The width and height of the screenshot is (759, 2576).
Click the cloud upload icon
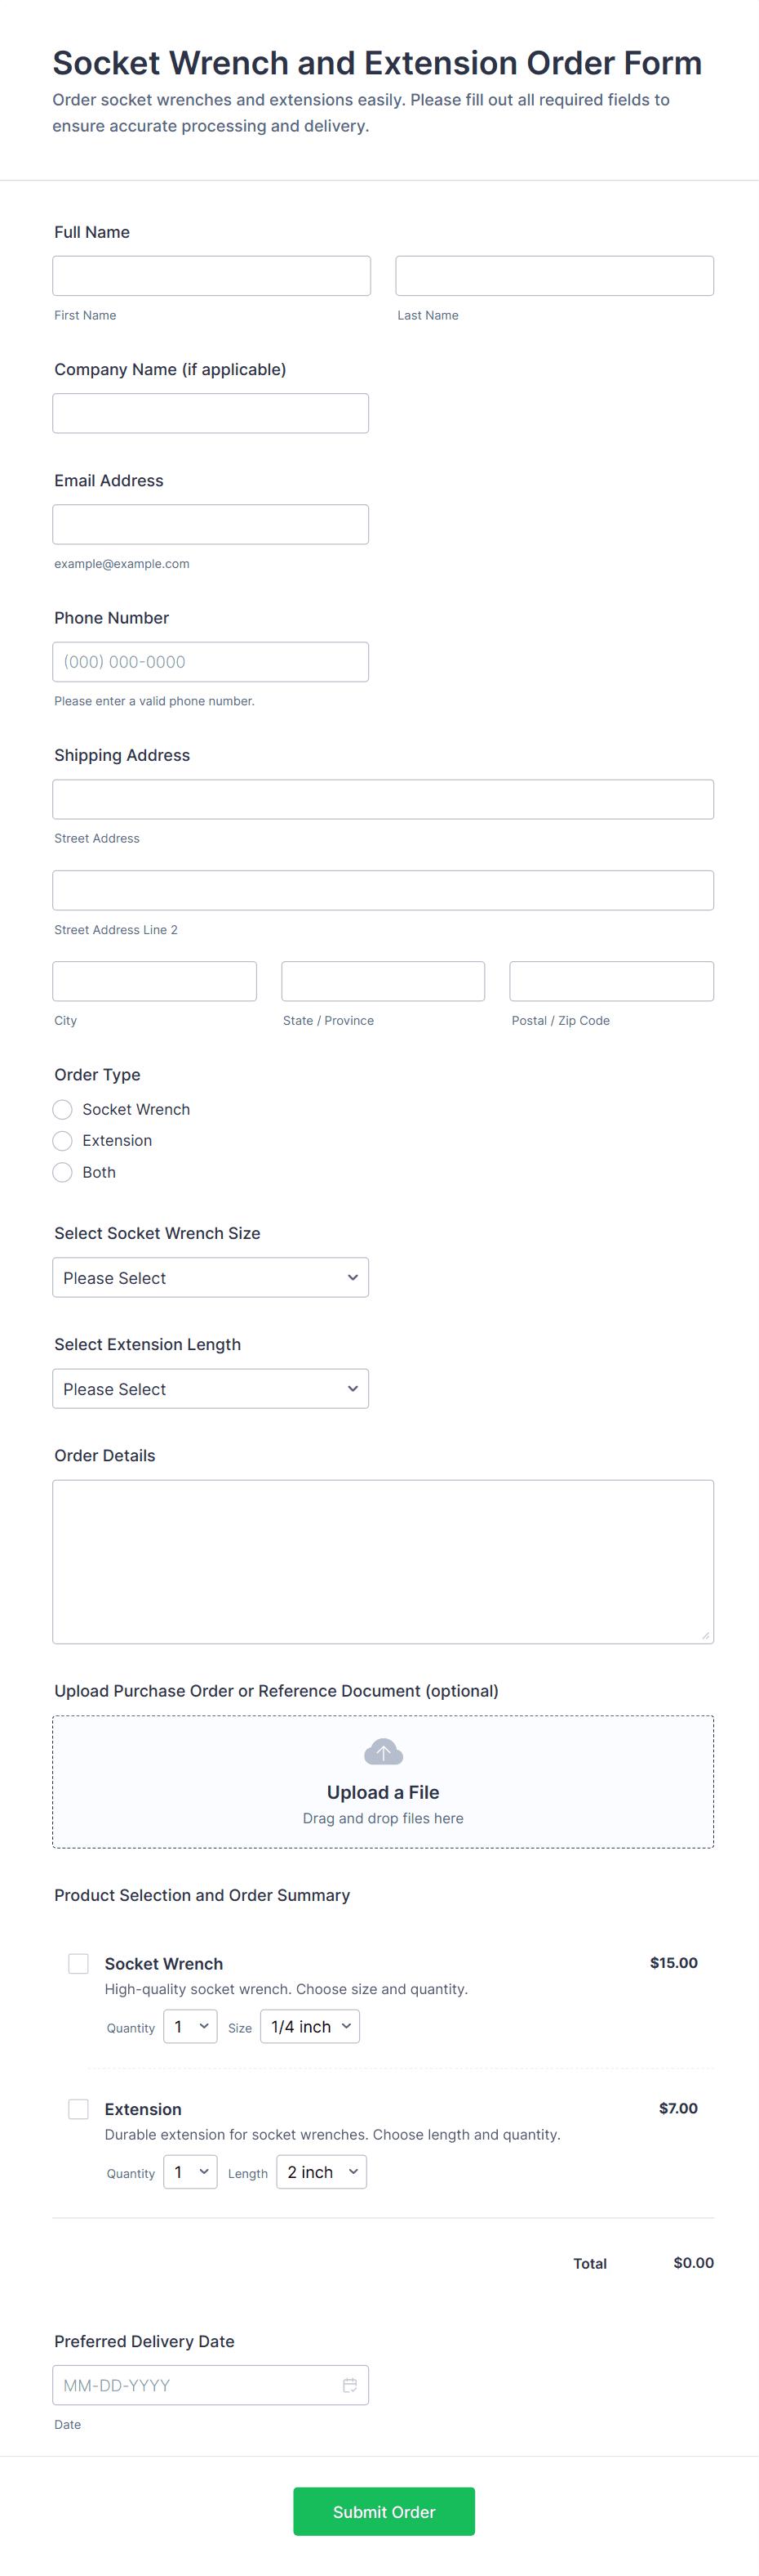pyautogui.click(x=383, y=1752)
